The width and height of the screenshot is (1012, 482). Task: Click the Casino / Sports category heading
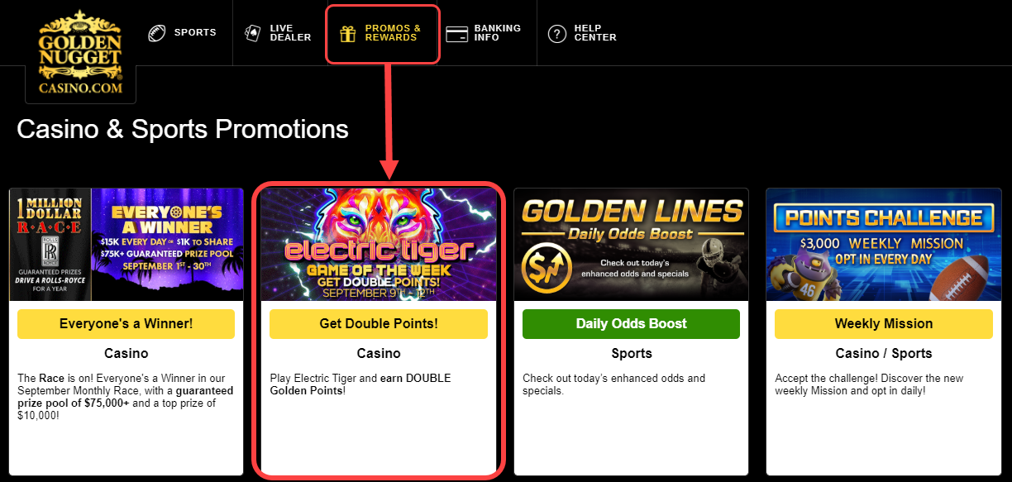click(883, 354)
